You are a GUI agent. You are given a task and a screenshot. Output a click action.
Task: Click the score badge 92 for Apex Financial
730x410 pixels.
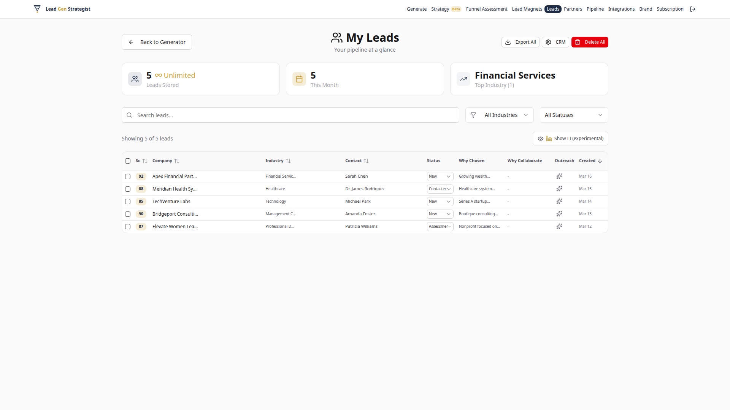click(x=141, y=176)
